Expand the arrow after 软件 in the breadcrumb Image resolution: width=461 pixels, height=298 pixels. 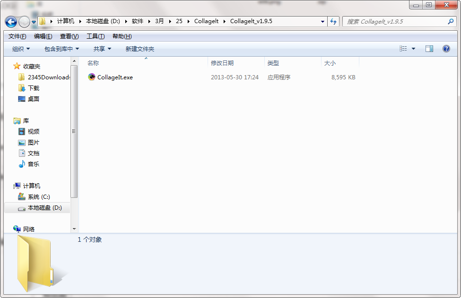tap(149, 21)
